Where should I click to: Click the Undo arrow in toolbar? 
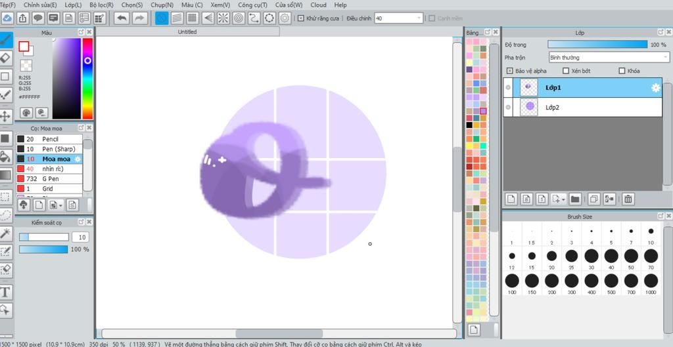tap(122, 18)
